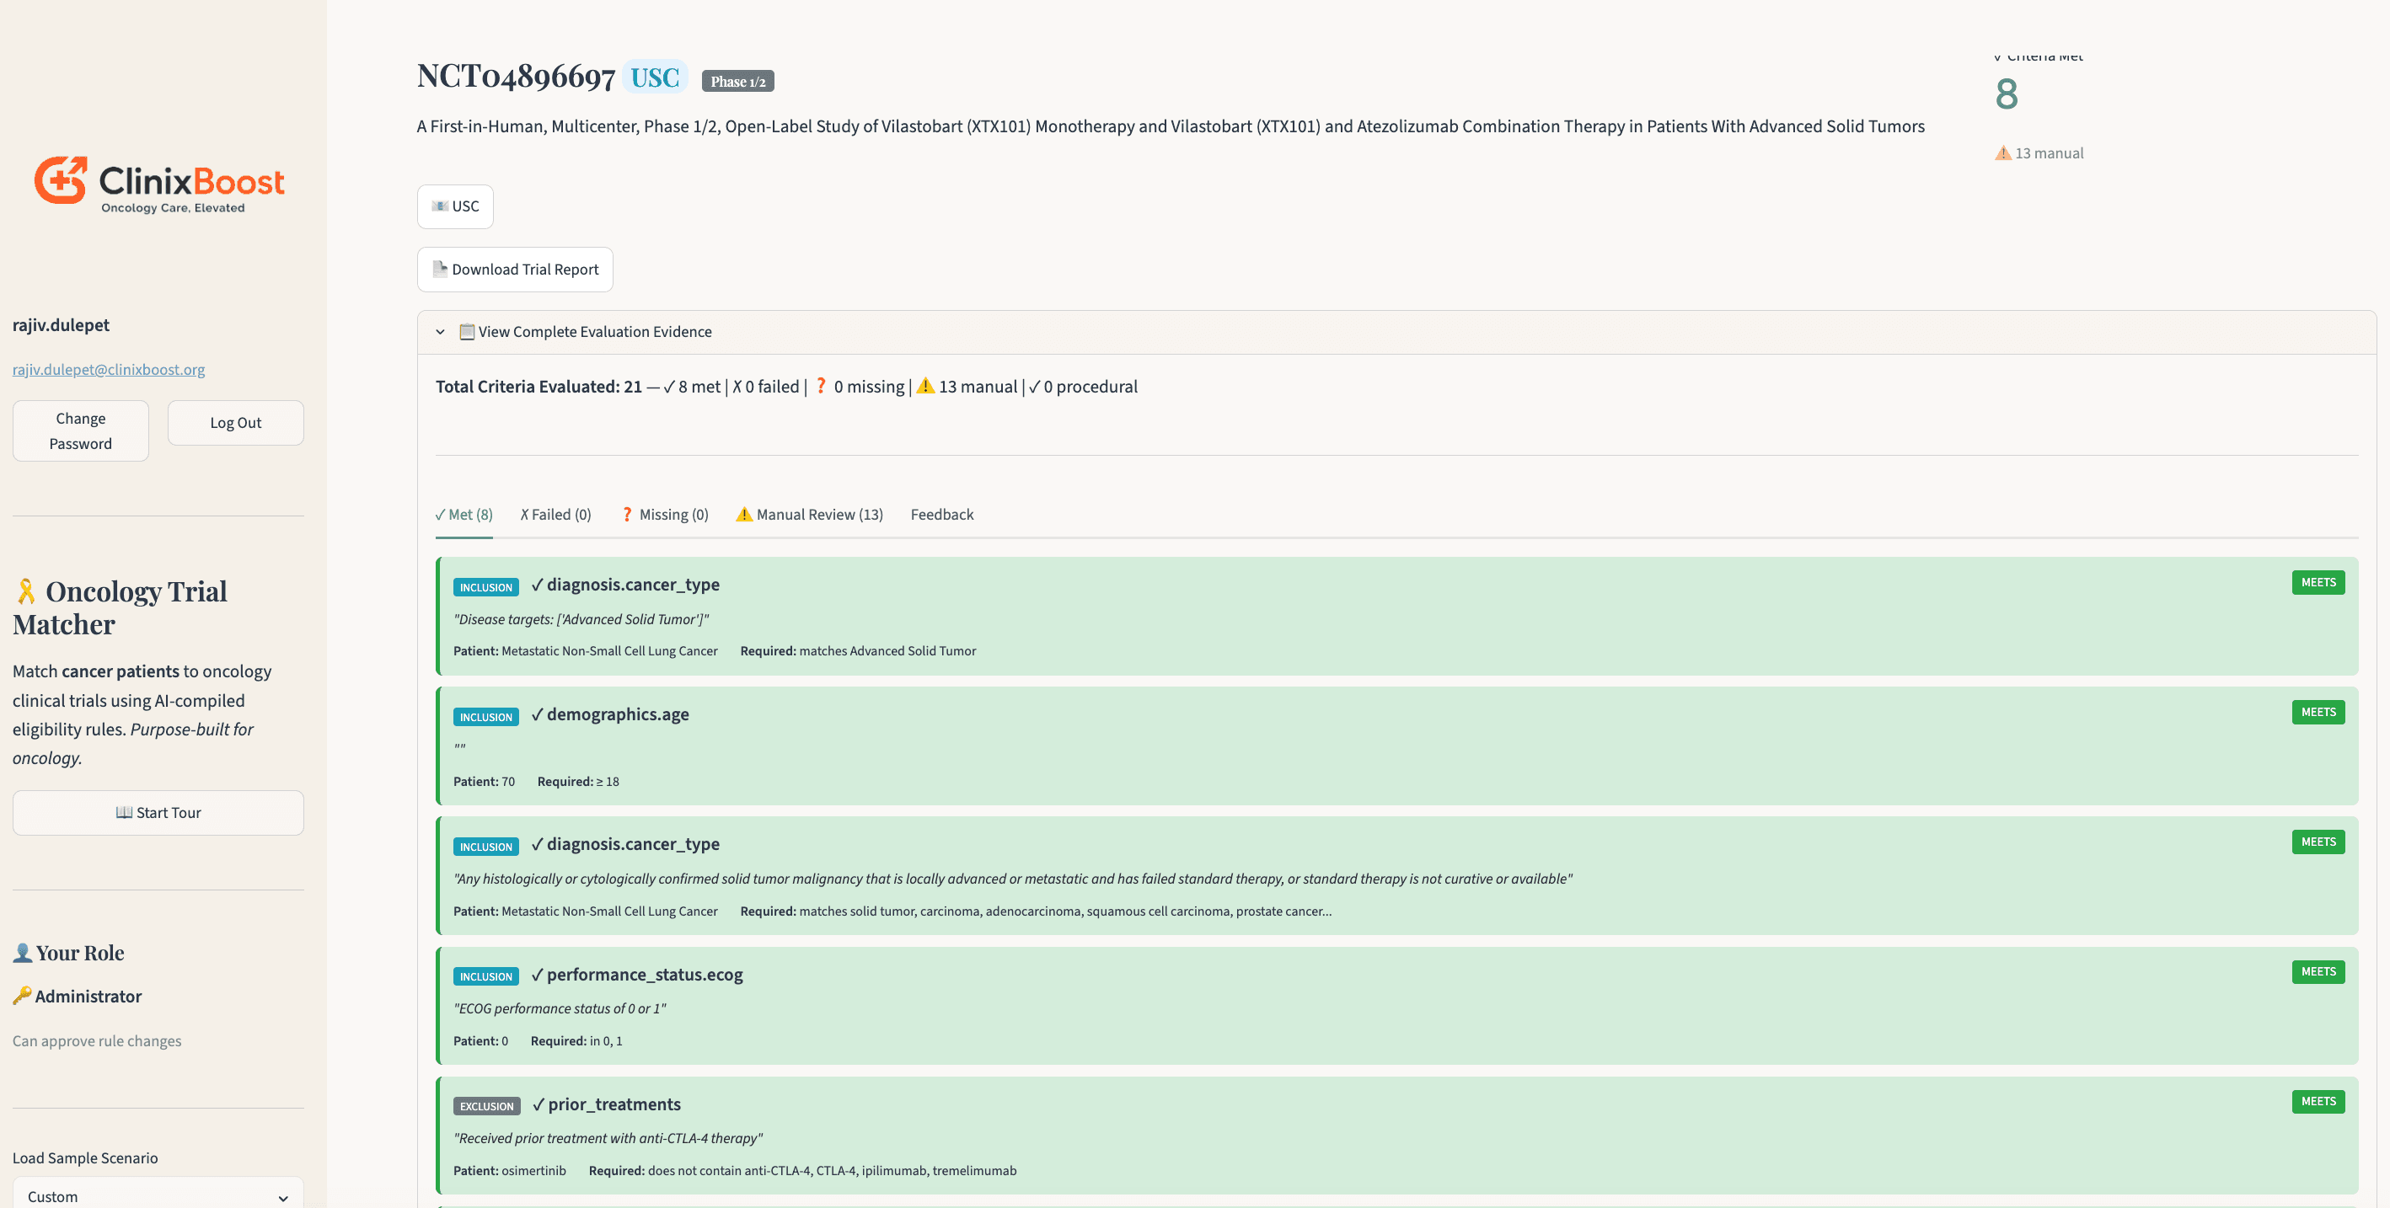Click the 'ECOG performance status of 0 or 1' quote
The width and height of the screenshot is (2390, 1208).
click(x=560, y=1008)
